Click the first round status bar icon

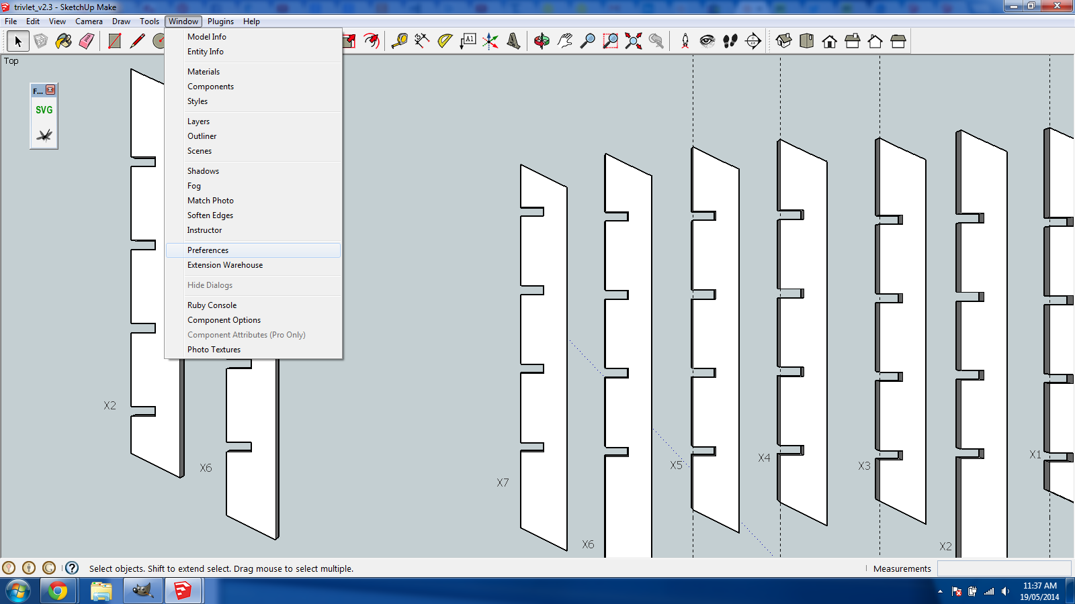(x=9, y=568)
